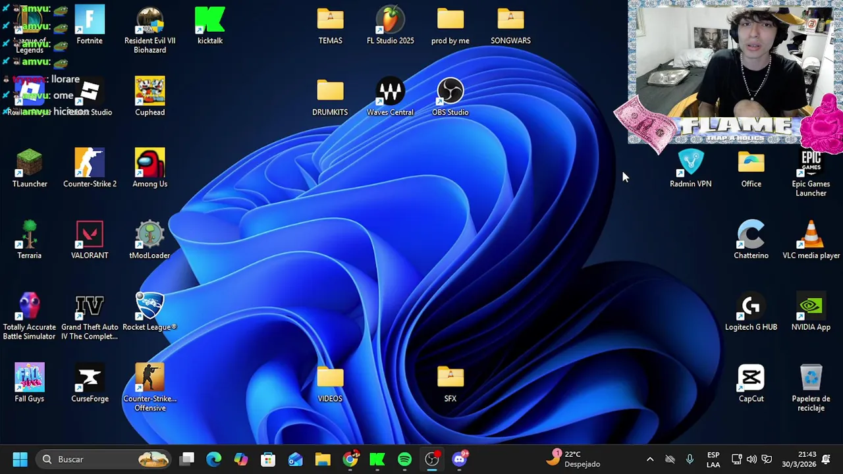Open Task View from the taskbar
This screenshot has width=843, height=474.
(188, 459)
